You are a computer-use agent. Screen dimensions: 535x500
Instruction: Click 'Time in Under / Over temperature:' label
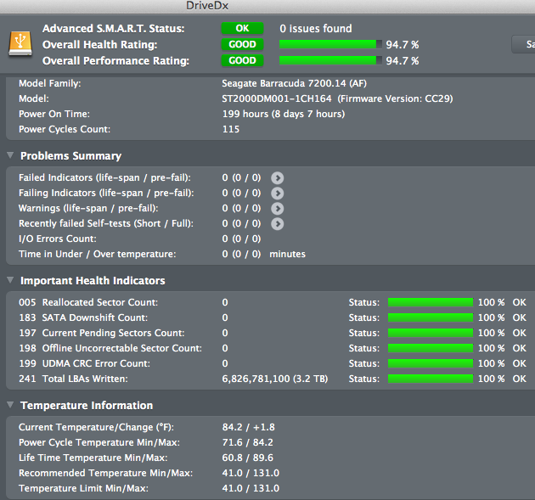click(x=98, y=254)
